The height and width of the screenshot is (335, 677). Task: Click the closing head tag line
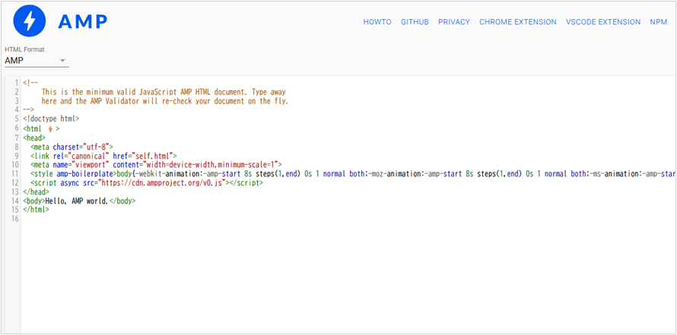[x=37, y=192]
